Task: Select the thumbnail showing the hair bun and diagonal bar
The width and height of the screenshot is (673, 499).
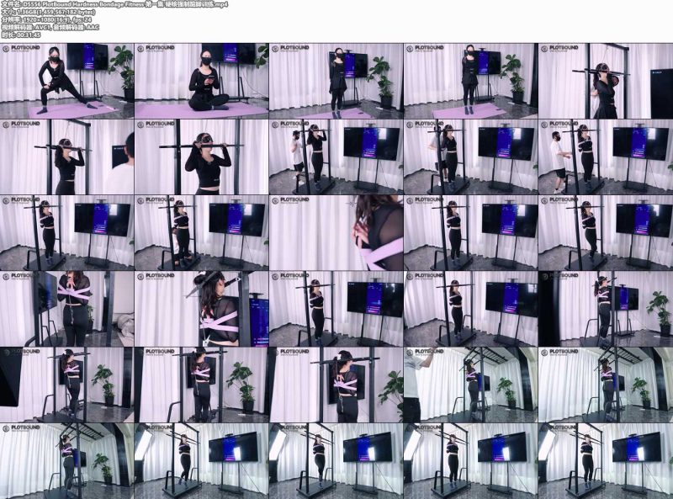Action: (202, 309)
